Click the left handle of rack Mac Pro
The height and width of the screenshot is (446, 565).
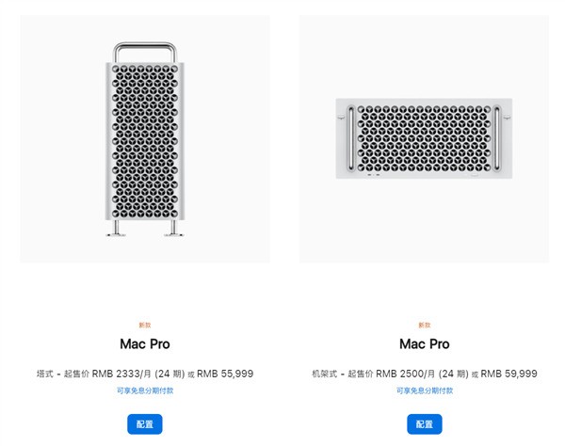click(350, 138)
